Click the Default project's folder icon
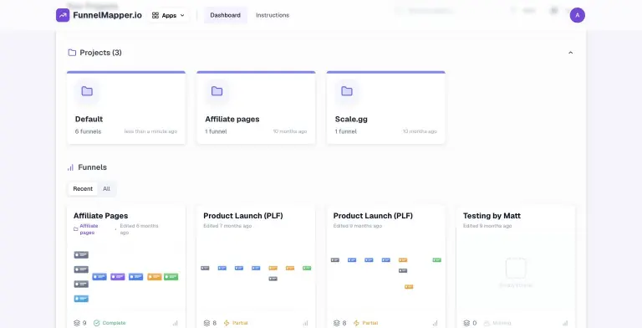This screenshot has height=328, width=642. pyautogui.click(x=87, y=91)
